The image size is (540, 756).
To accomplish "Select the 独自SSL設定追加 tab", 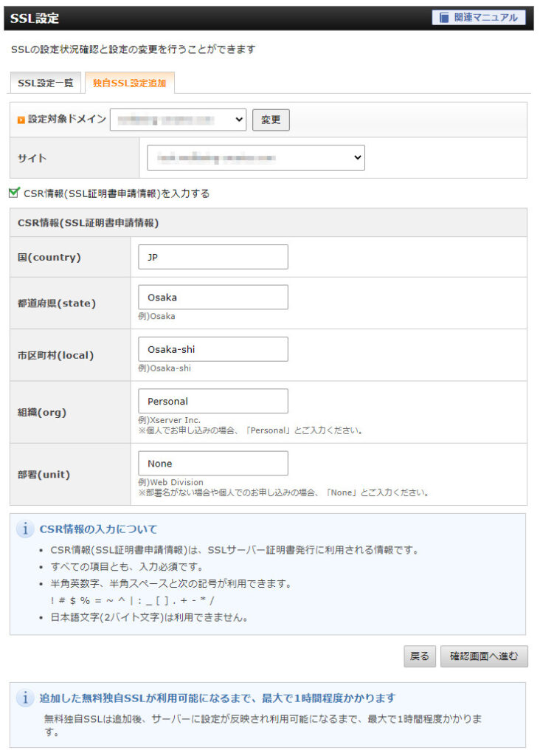I will pyautogui.click(x=129, y=83).
